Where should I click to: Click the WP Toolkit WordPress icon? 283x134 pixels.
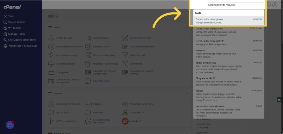pyautogui.click(x=5, y=28)
